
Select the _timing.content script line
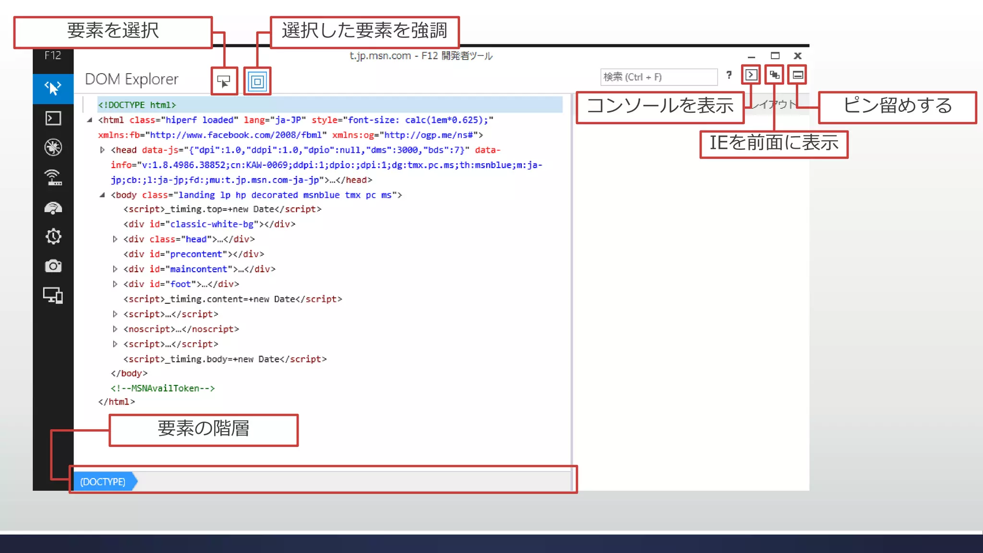point(233,299)
